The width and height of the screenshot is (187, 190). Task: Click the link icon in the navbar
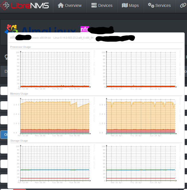(183, 5)
